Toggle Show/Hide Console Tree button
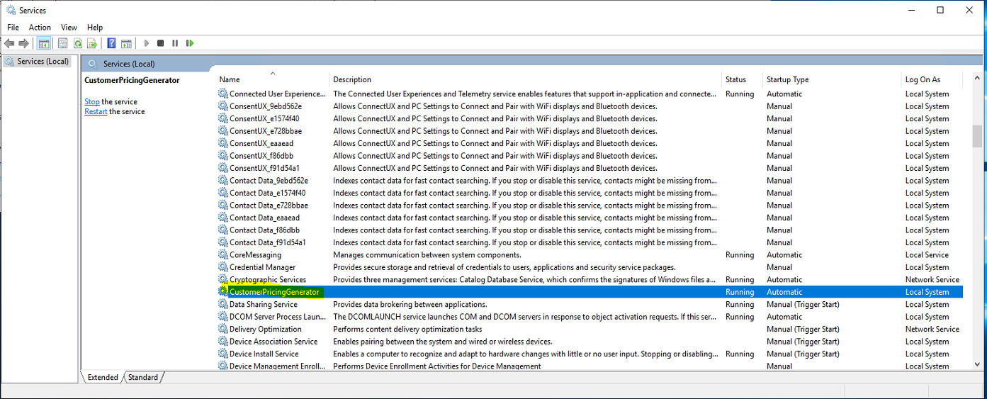This screenshot has width=987, height=399. [x=44, y=43]
